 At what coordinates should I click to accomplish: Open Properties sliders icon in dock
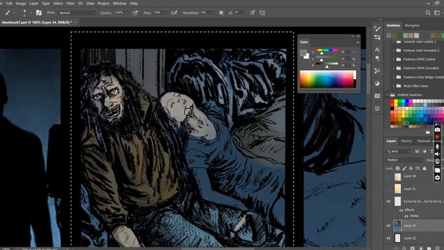point(377,108)
